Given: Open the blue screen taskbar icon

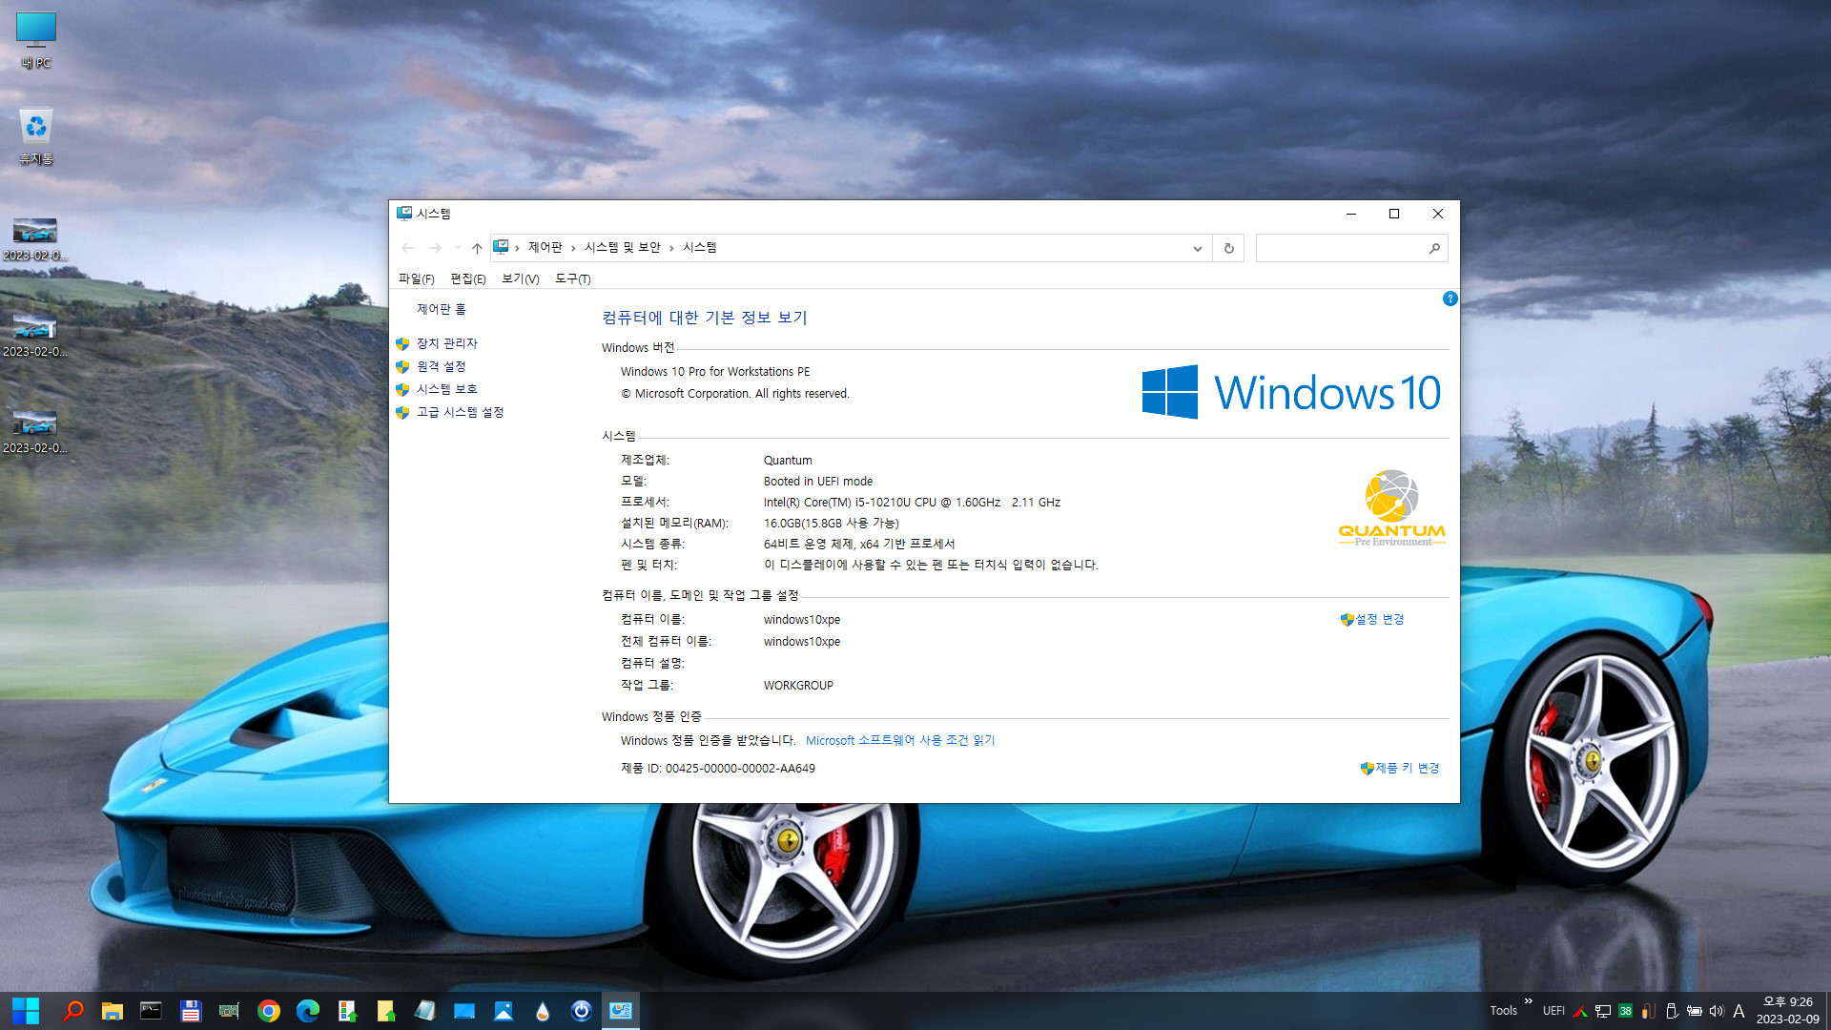Looking at the screenshot, I should click(x=464, y=1011).
